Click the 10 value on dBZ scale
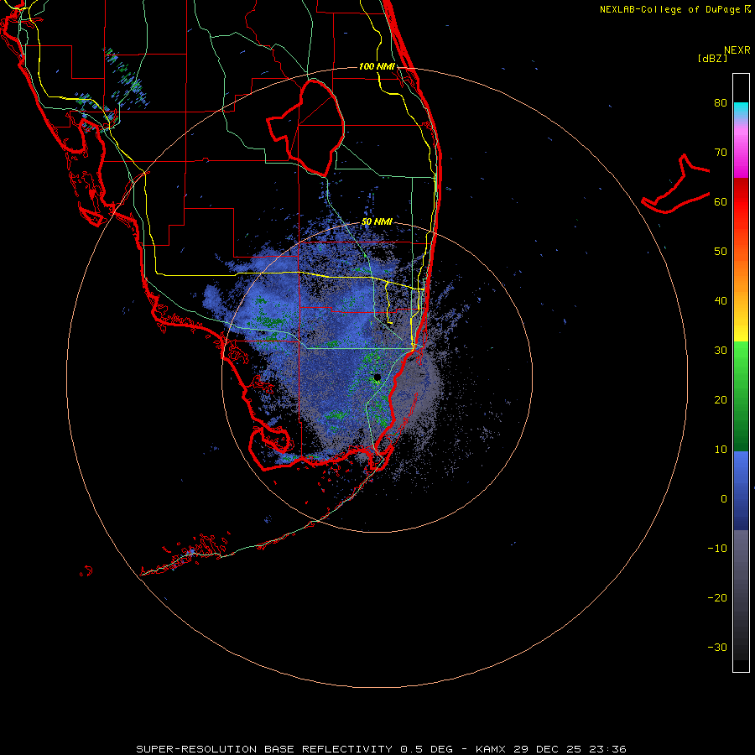755x755 pixels. [721, 450]
